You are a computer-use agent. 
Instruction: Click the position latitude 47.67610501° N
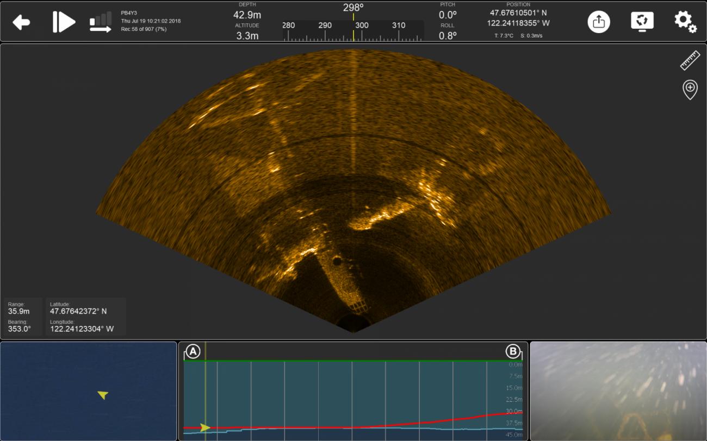[518, 13]
